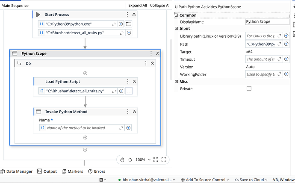Click the method Name input field
Screen dimensions: 295x183
pos(82,128)
